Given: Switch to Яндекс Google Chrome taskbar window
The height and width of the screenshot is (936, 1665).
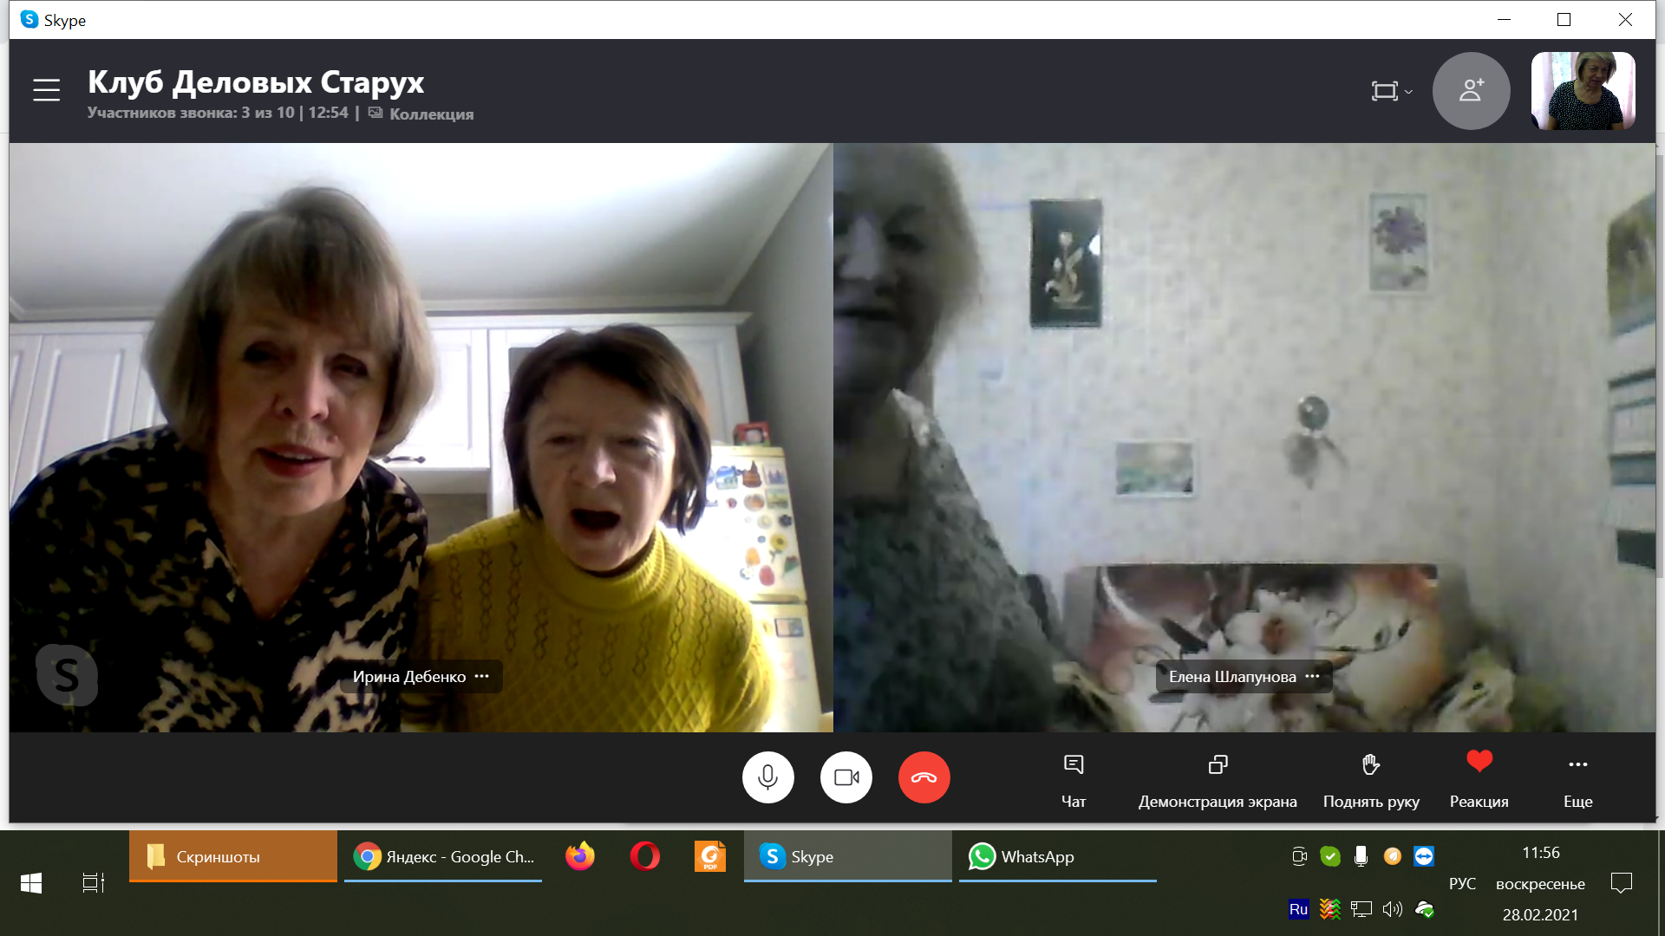Looking at the screenshot, I should (x=443, y=857).
